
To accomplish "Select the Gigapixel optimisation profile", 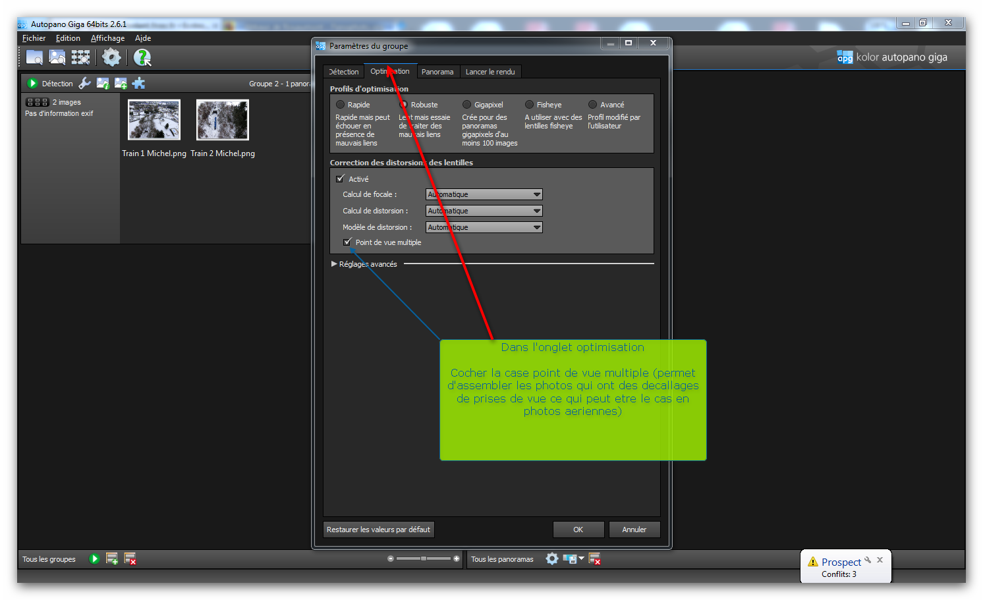I will click(466, 105).
